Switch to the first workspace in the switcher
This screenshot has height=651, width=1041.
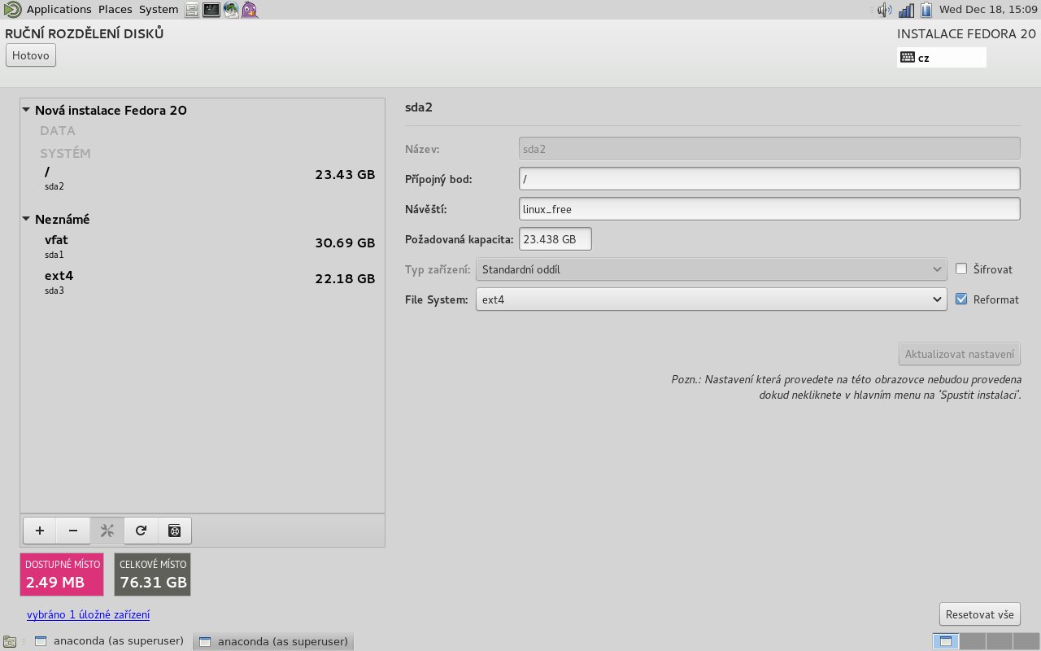[946, 641]
